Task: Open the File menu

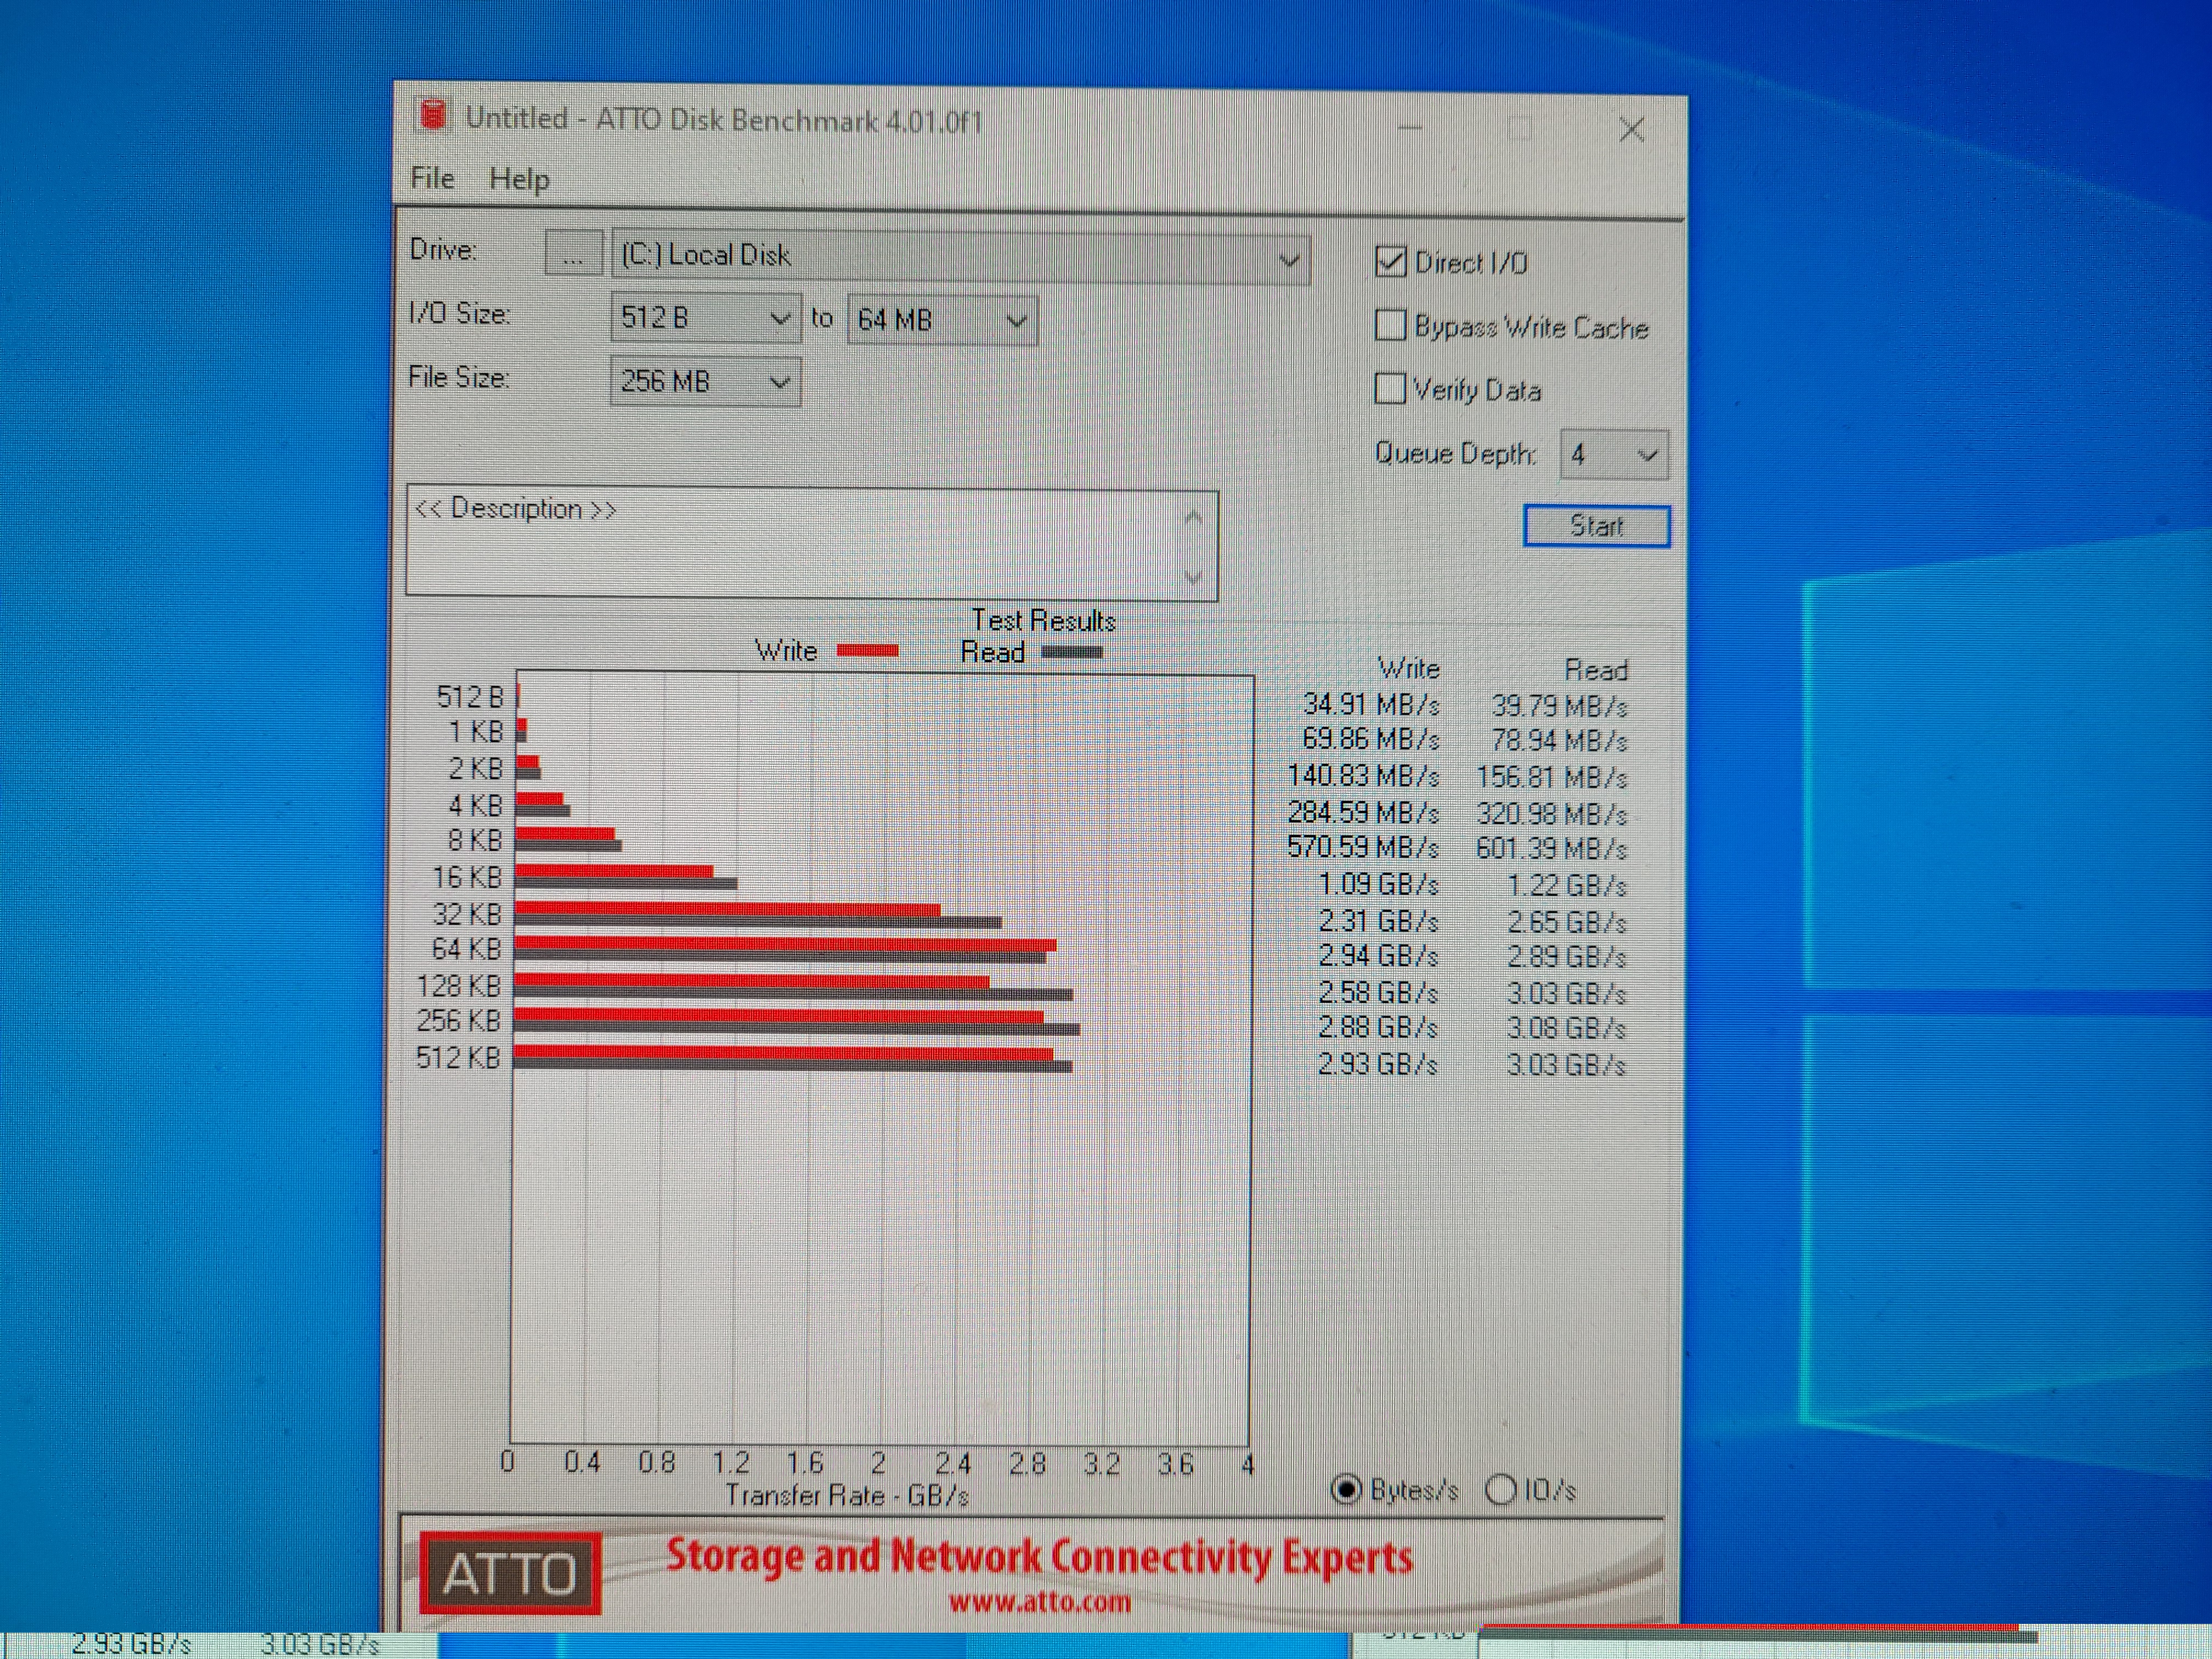Action: tap(433, 178)
